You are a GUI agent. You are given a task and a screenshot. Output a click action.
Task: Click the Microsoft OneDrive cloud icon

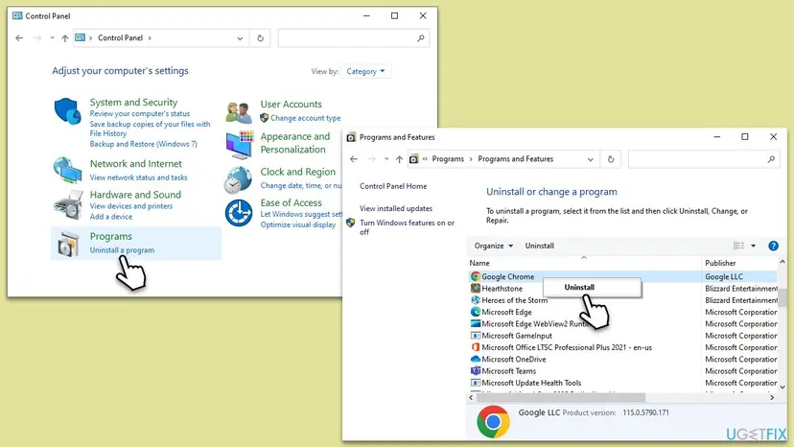tap(475, 359)
